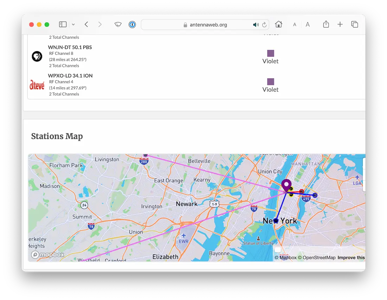This screenshot has width=387, height=300.
Task: Click the Summit label on the map
Action: click(82, 217)
